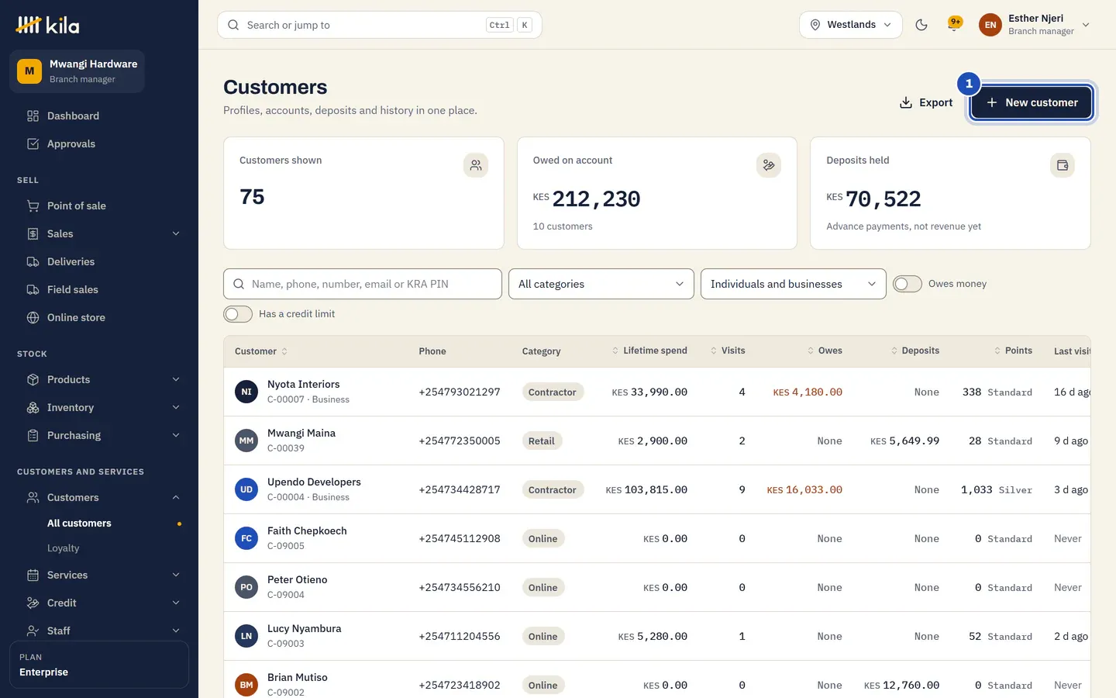Click the Mwangi Hardware M badge
The height and width of the screenshot is (698, 1116).
pos(29,71)
